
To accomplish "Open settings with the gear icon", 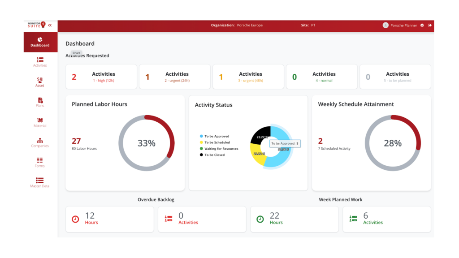I will (x=422, y=25).
